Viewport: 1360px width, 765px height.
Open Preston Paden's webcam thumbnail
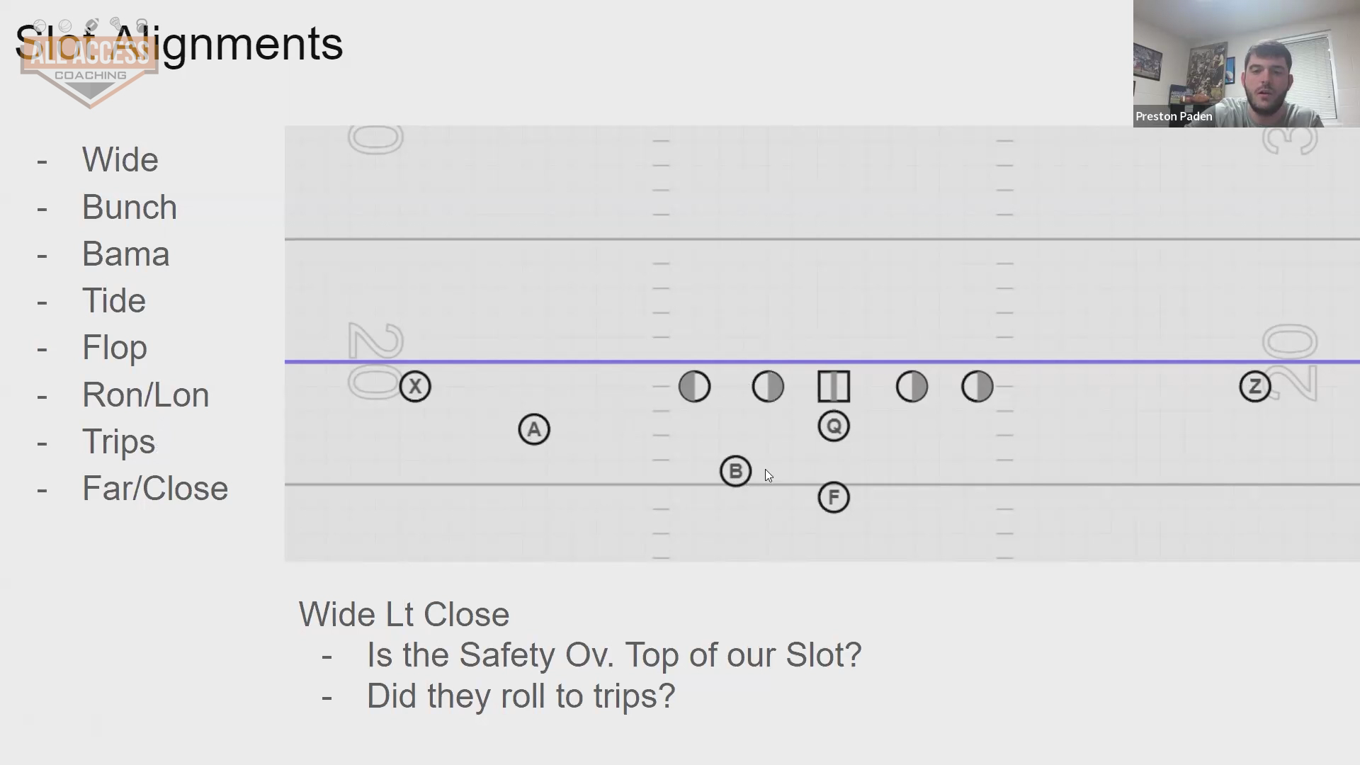[1246, 64]
